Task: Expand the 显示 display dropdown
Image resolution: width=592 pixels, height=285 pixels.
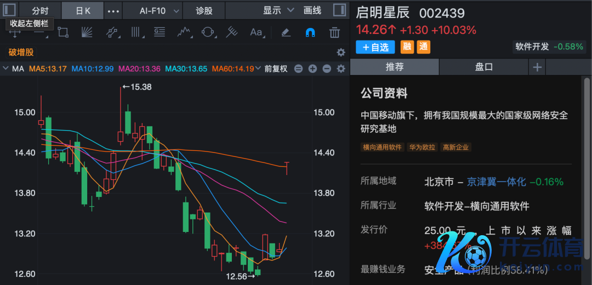Action: (278, 10)
